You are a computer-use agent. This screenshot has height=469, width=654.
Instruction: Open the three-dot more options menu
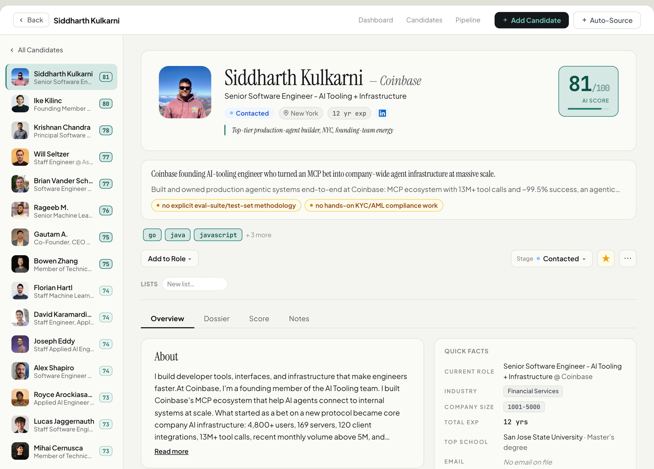(x=628, y=258)
